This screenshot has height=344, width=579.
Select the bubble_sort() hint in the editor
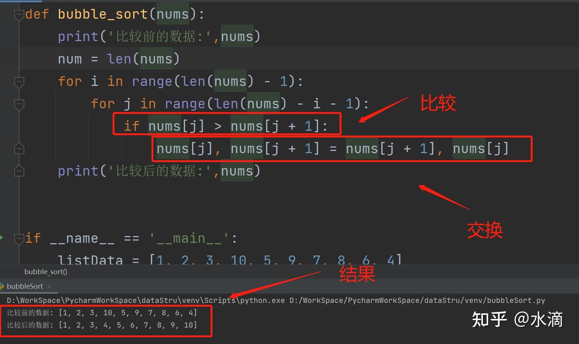pos(46,272)
